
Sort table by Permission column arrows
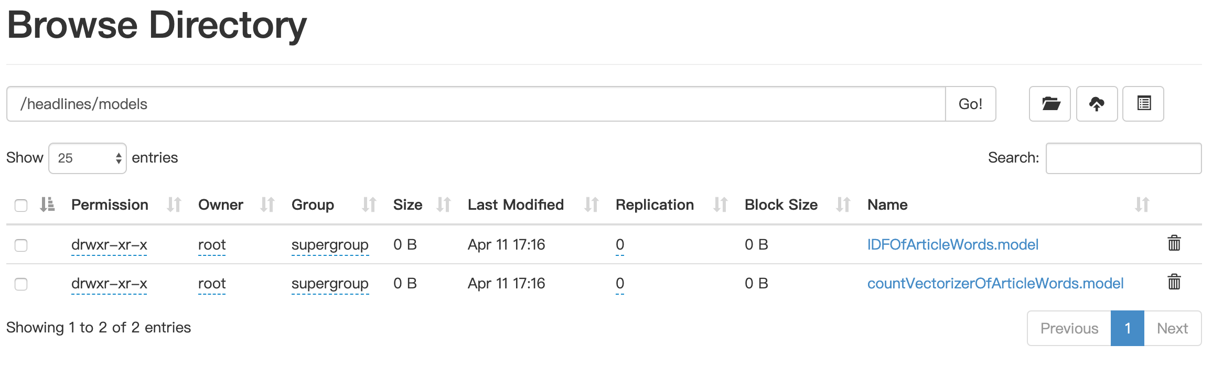pyautogui.click(x=174, y=204)
